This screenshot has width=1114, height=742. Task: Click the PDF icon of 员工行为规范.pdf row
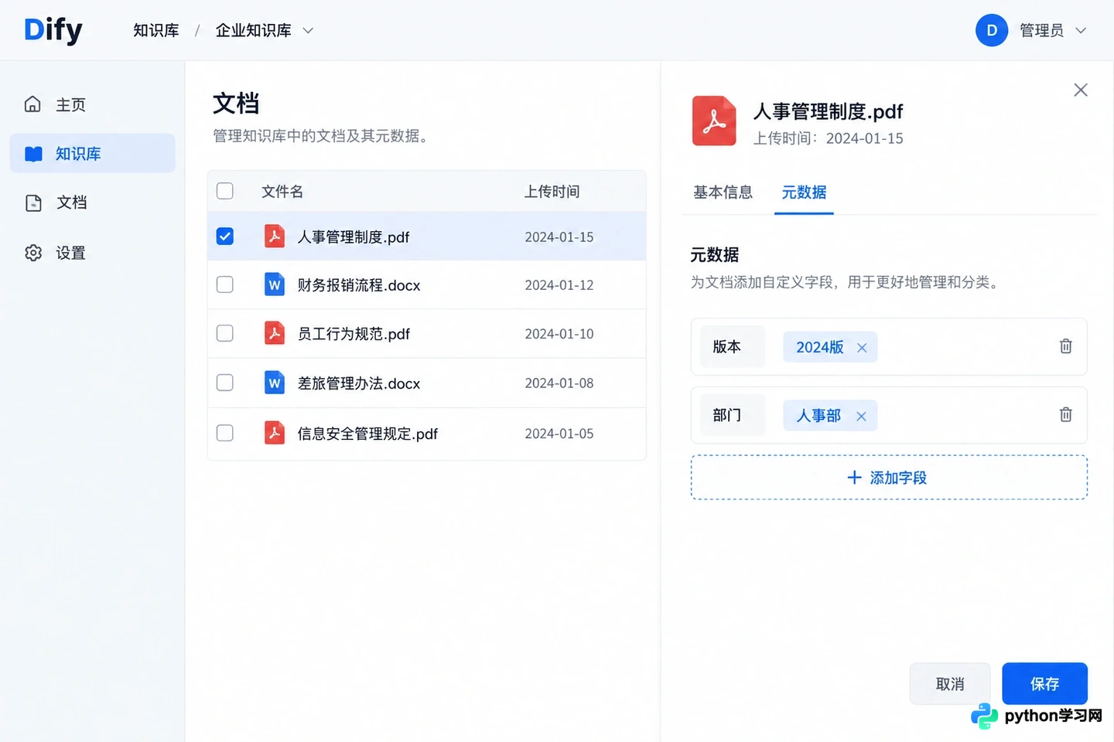pyautogui.click(x=275, y=333)
